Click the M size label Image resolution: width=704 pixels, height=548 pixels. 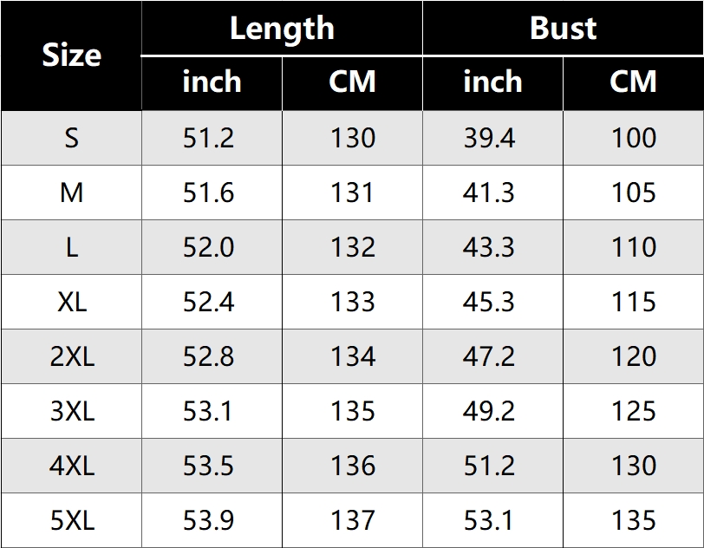(71, 192)
